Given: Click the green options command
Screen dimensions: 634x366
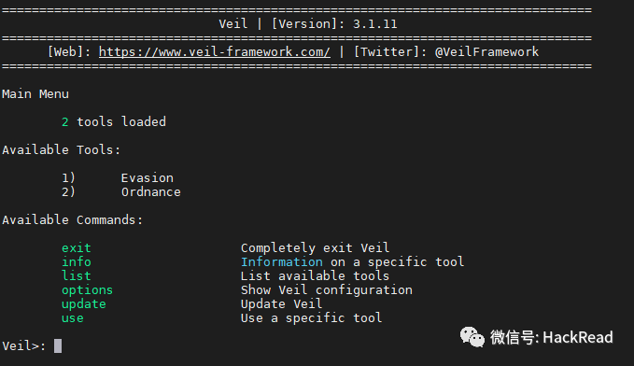Looking at the screenshot, I should (88, 290).
